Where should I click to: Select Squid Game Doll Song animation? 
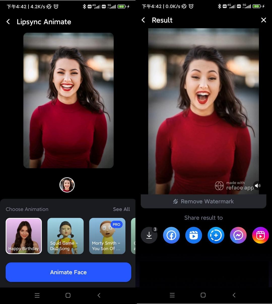coord(65,236)
